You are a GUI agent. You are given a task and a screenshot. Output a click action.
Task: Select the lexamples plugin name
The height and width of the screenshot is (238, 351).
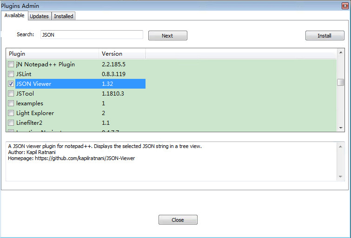(x=30, y=103)
